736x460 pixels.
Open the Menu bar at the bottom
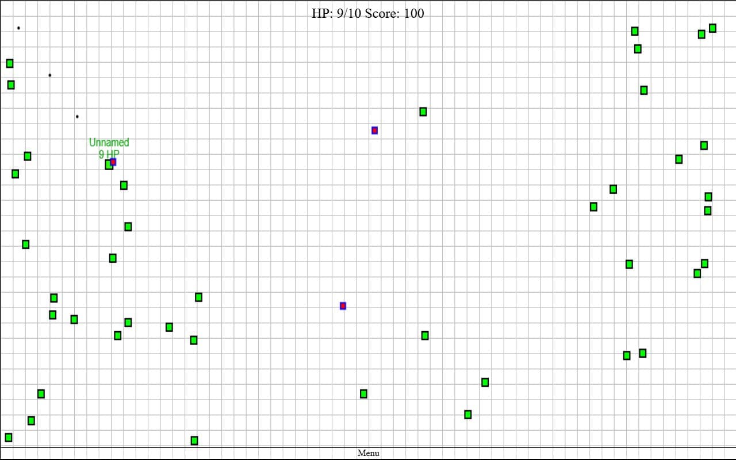(x=368, y=453)
